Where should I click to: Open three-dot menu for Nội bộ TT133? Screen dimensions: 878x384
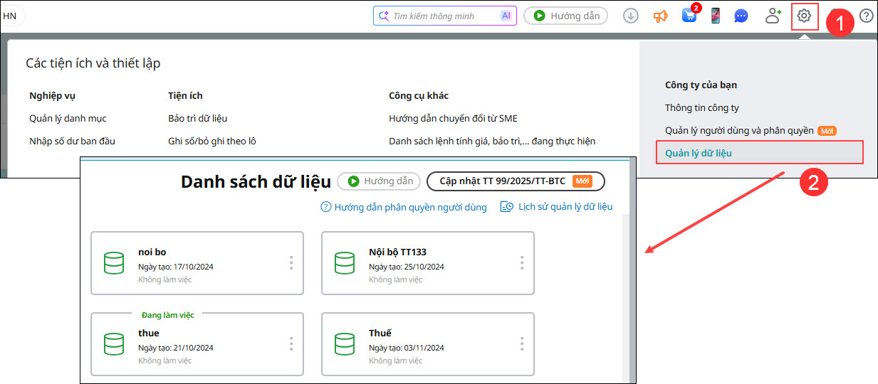(x=522, y=263)
